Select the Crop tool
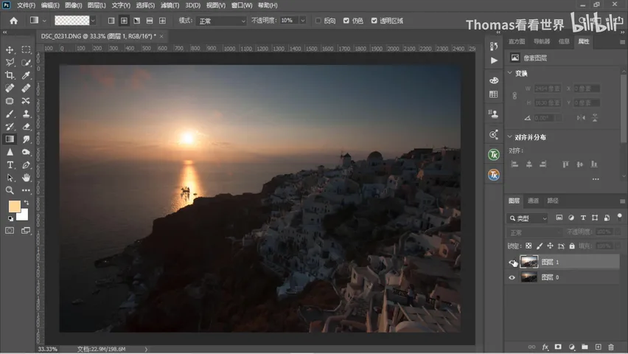Image resolution: width=628 pixels, height=354 pixels. click(x=10, y=75)
